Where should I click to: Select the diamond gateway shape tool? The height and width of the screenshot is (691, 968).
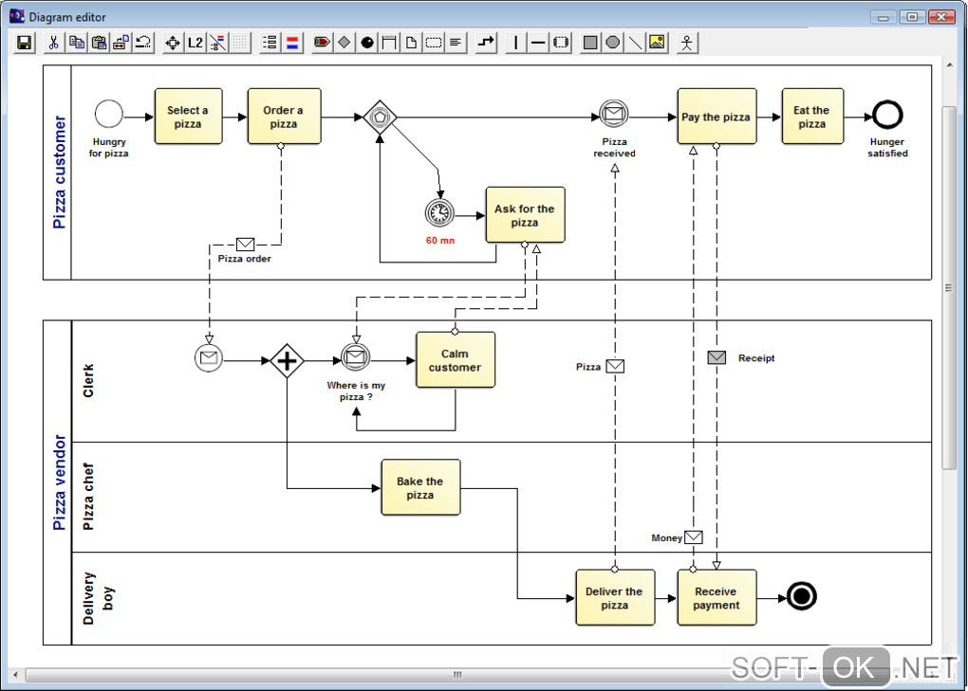344,43
